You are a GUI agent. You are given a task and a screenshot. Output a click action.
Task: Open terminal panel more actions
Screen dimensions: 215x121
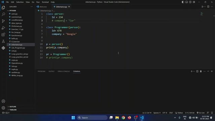(205, 71)
